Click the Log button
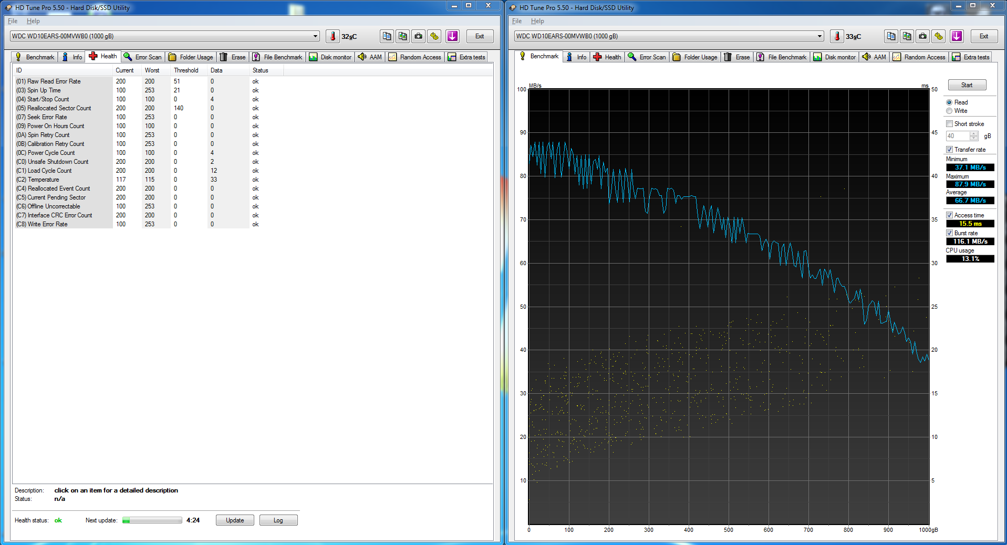 (x=278, y=520)
